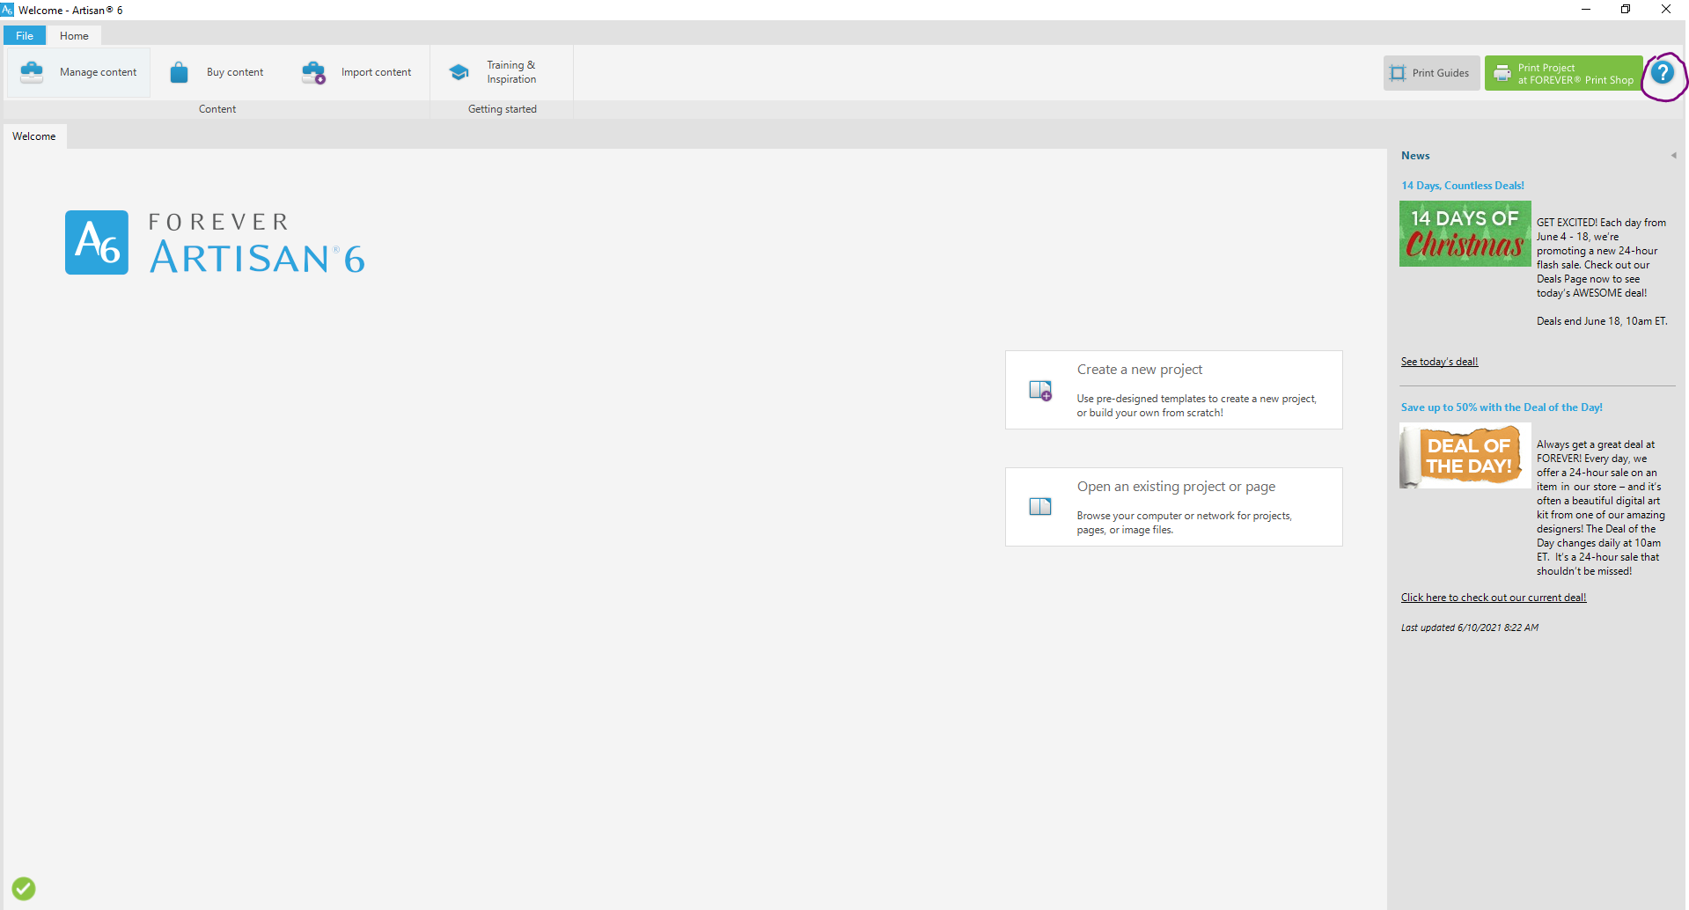This screenshot has width=1689, height=910.
Task: Click 'Browse your computer or network' description
Action: (1185, 523)
